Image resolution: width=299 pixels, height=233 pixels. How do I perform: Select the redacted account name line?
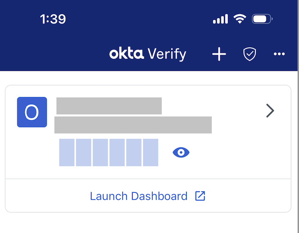click(x=109, y=106)
